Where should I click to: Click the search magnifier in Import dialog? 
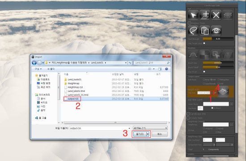(168, 63)
